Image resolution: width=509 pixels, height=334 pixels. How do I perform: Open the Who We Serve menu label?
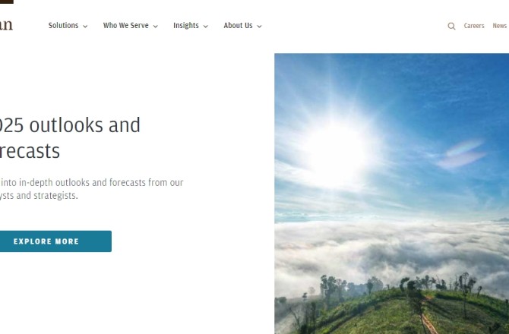[x=126, y=26]
